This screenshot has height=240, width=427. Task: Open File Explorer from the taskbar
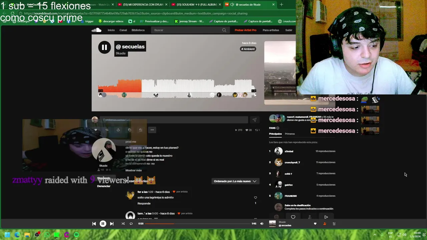[27, 235]
